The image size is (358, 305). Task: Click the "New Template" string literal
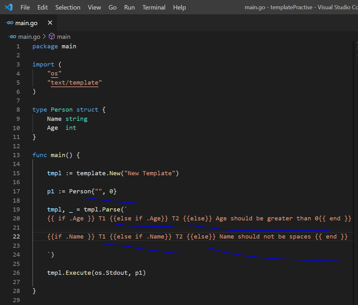tap(150, 173)
